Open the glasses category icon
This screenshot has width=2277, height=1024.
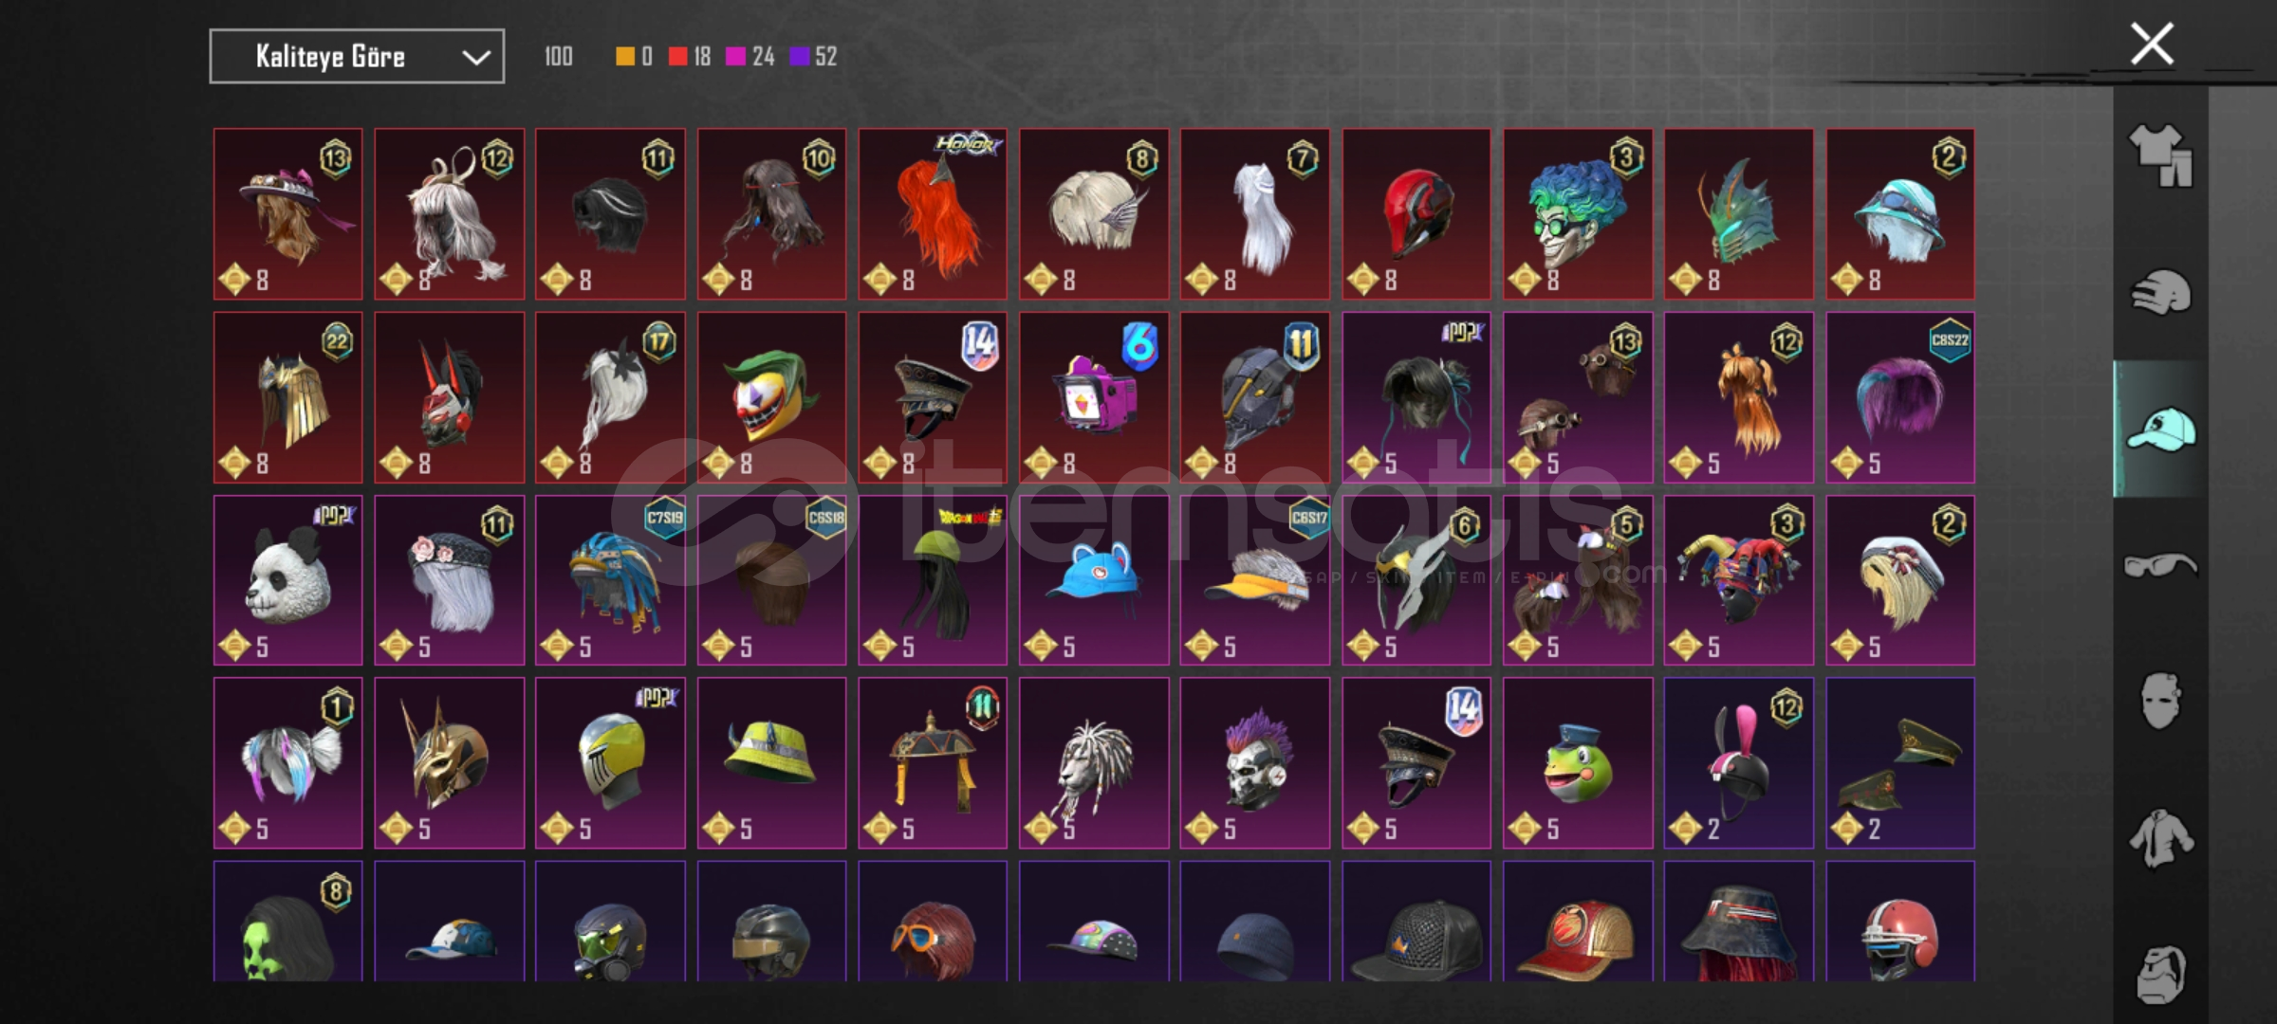point(2160,566)
